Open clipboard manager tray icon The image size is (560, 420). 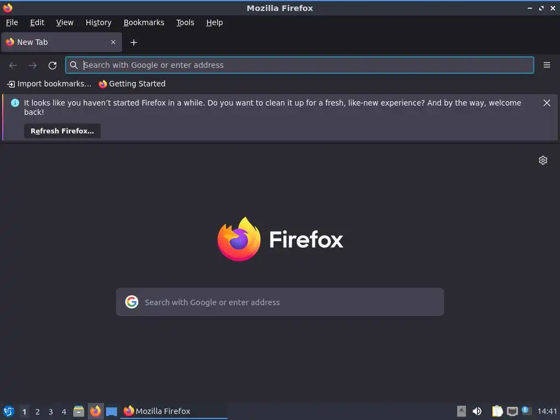coord(497,411)
